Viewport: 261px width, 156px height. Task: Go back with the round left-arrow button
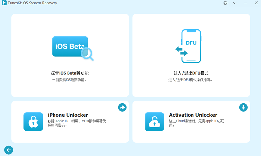click(9, 150)
